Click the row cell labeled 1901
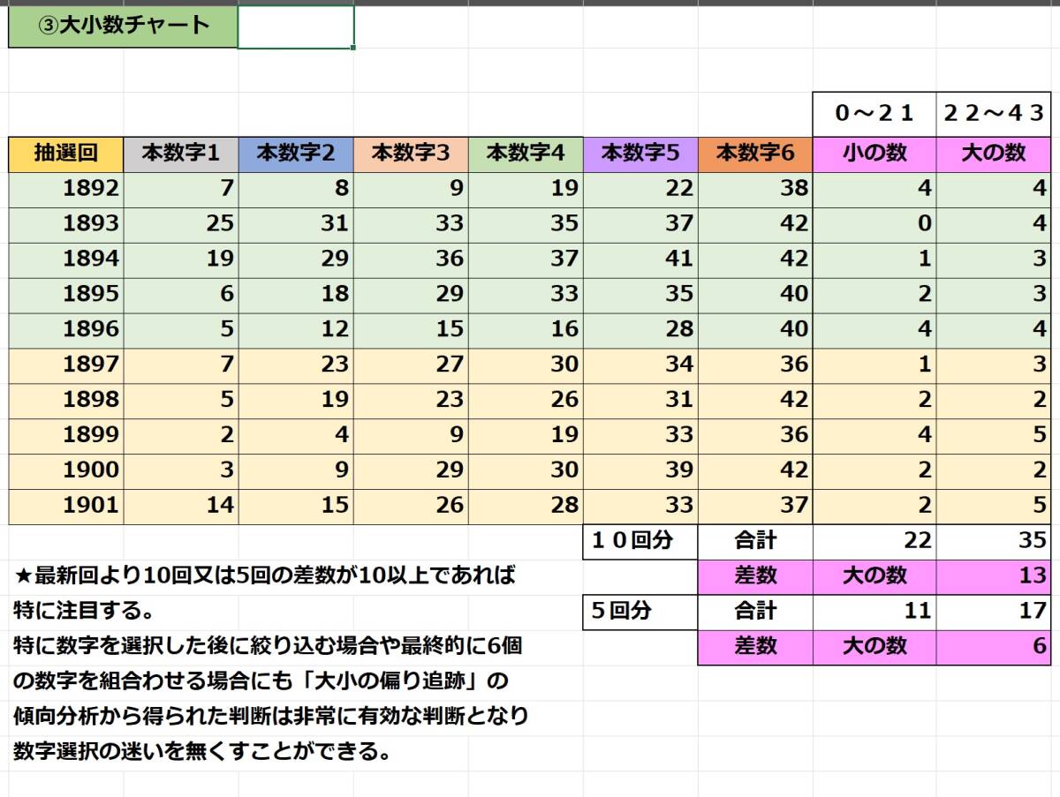Screen dimensions: 1060x797 [64, 506]
